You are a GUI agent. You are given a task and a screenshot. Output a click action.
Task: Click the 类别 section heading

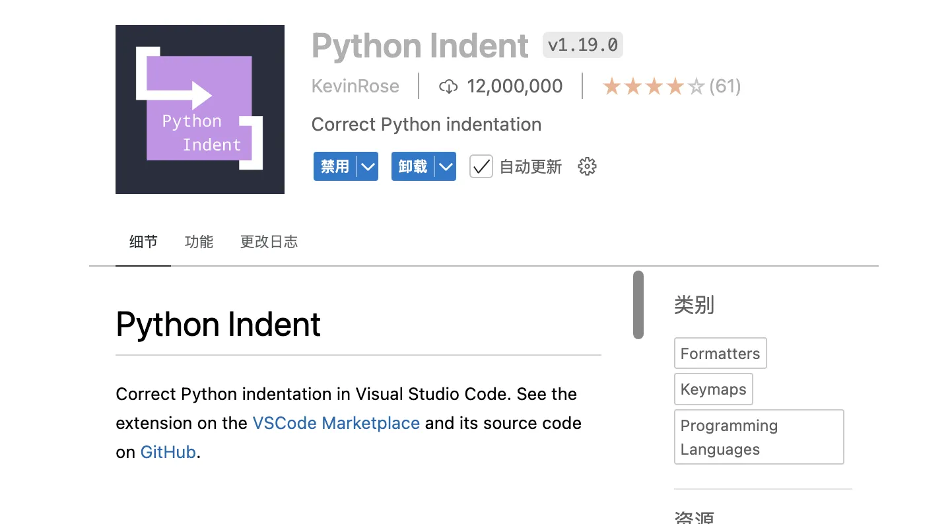pyautogui.click(x=694, y=305)
